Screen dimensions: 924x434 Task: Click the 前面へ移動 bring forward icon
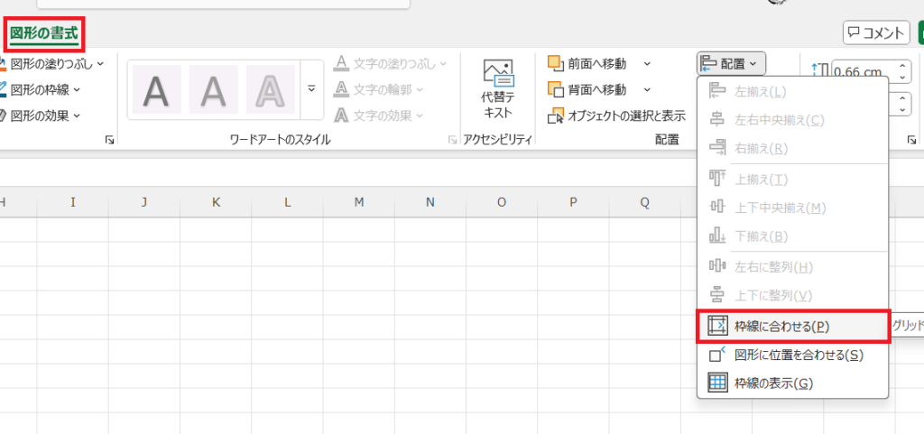556,63
